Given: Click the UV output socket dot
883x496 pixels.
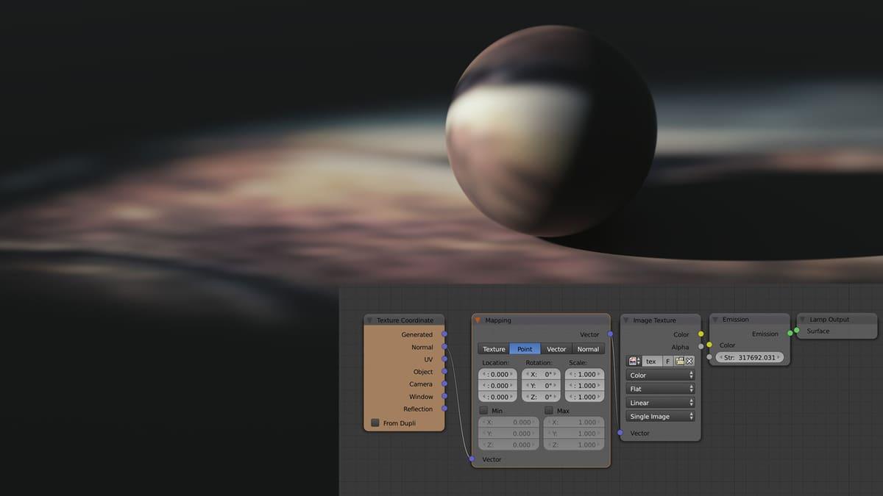Looking at the screenshot, I should (444, 359).
